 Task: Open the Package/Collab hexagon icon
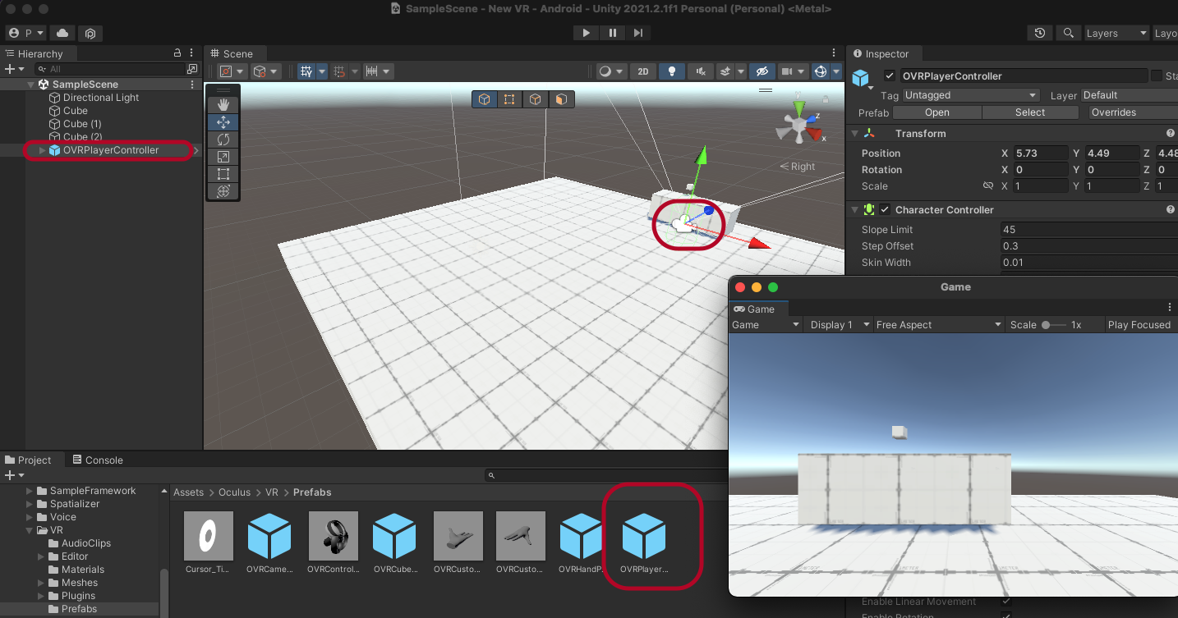click(x=90, y=33)
